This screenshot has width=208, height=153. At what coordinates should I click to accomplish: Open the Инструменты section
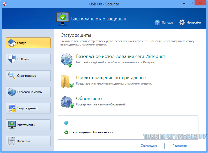click(28, 125)
